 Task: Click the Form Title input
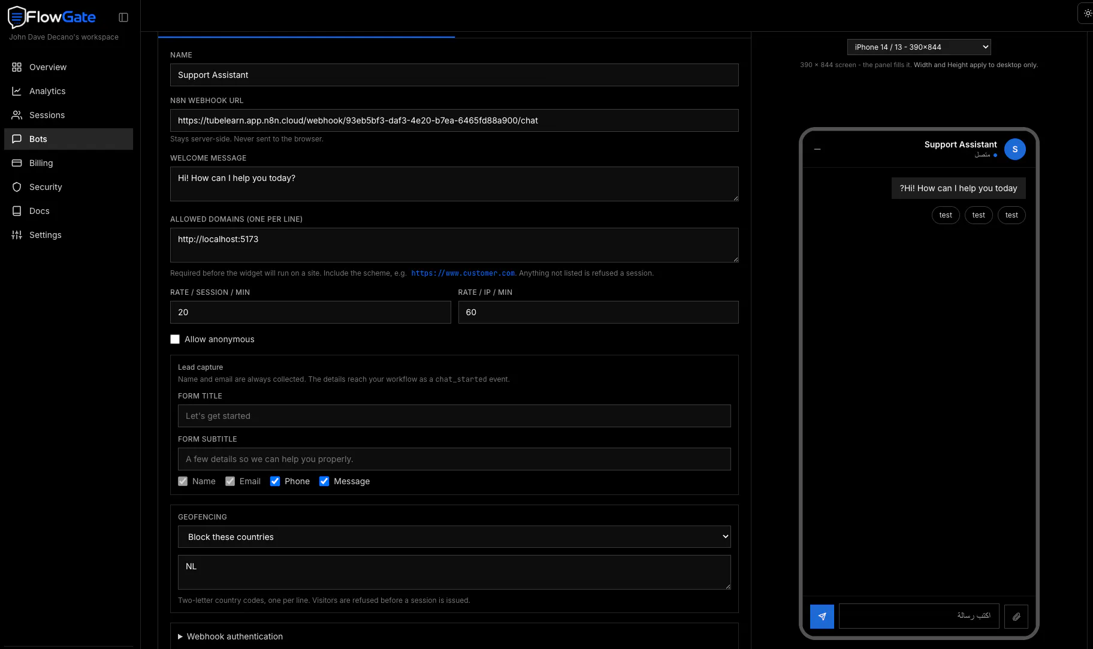[x=454, y=416]
